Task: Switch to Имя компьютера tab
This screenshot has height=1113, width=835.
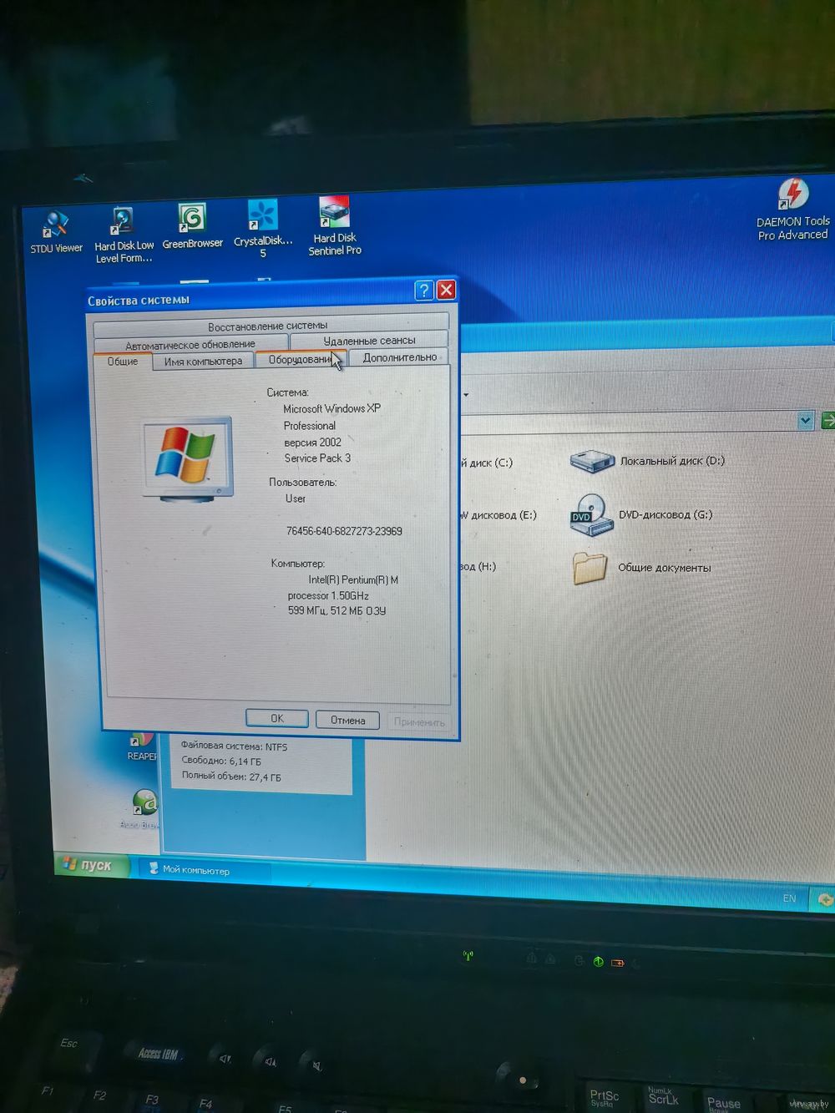Action: pos(203,362)
